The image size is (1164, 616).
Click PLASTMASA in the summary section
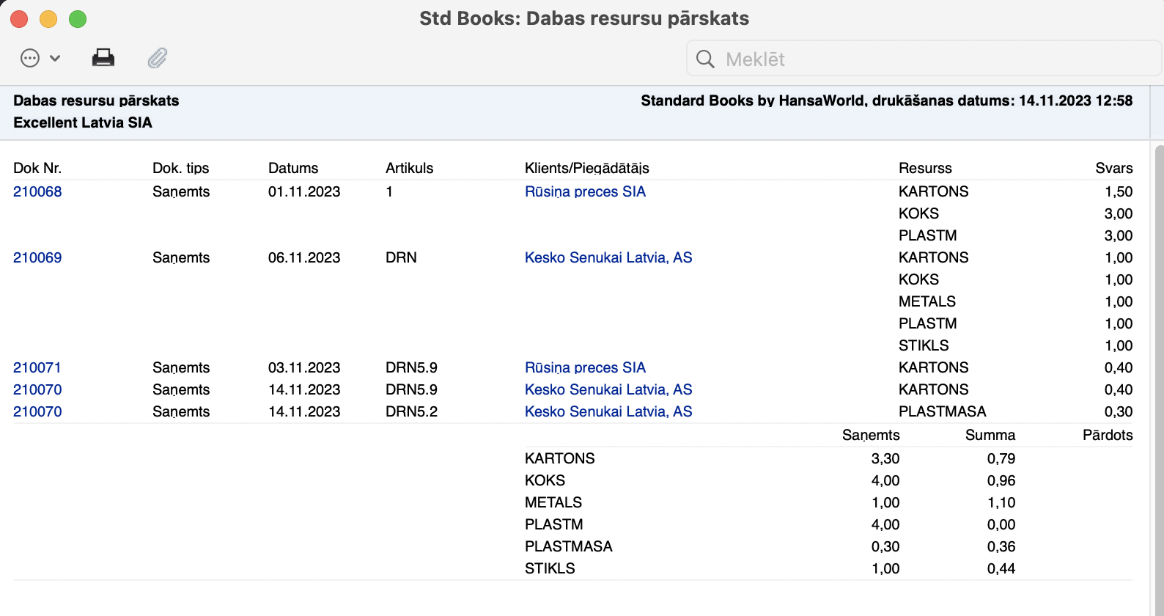coord(569,546)
